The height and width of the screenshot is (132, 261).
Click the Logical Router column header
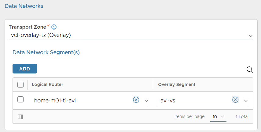click(47, 84)
